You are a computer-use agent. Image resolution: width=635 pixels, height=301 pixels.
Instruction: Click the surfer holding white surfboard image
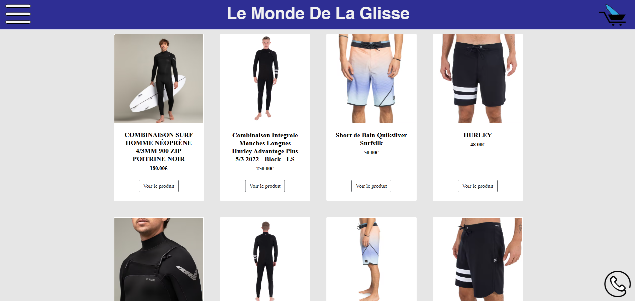[159, 78]
